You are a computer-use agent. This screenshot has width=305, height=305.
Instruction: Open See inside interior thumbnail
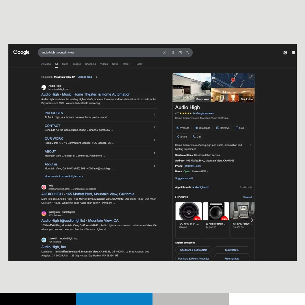(x=233, y=95)
